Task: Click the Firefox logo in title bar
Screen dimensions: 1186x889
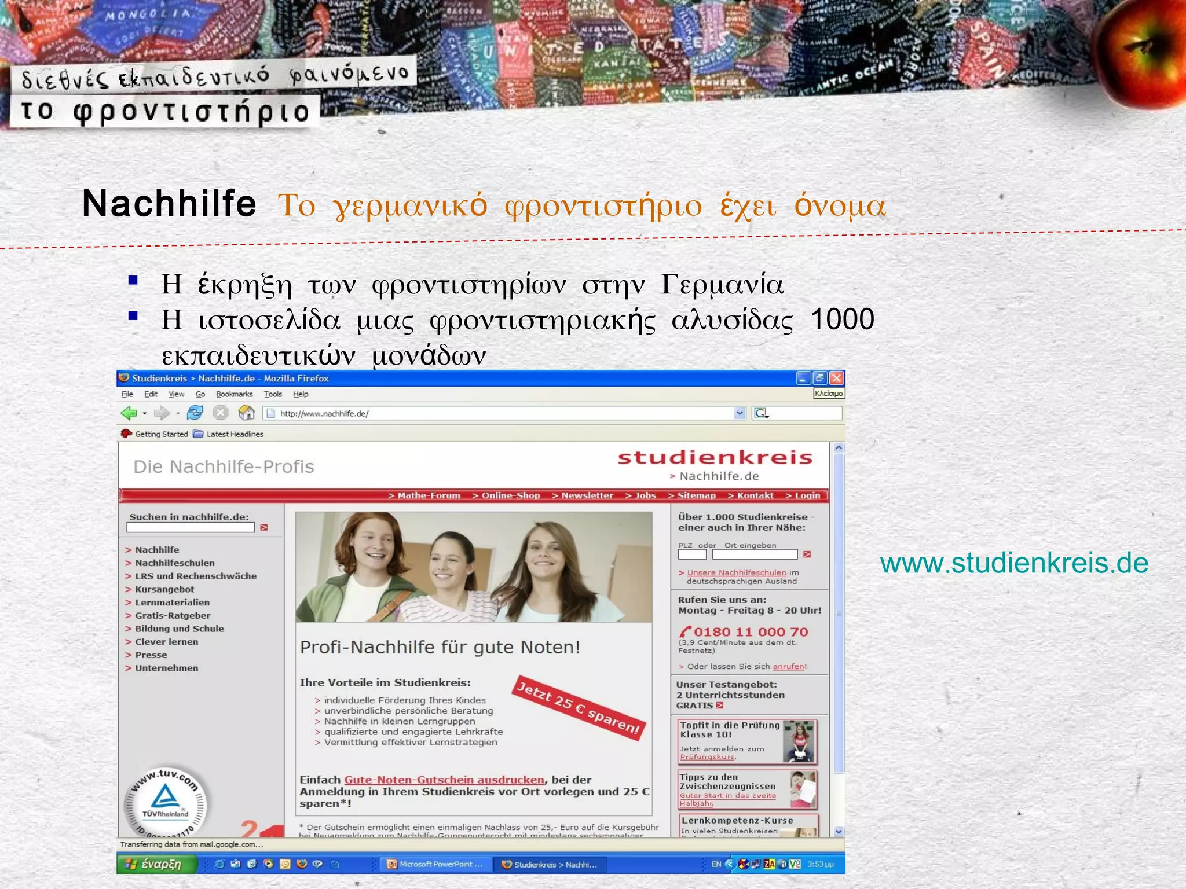Action: coord(124,378)
